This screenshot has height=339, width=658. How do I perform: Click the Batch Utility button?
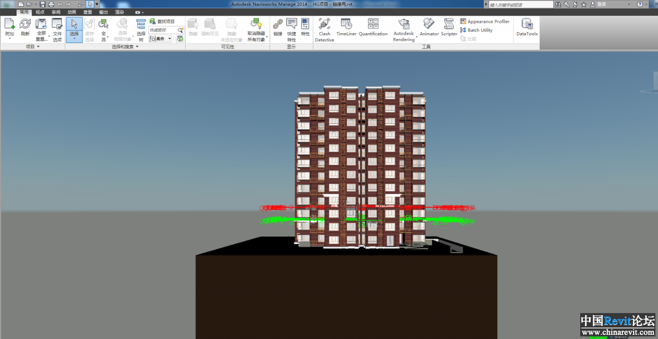tap(477, 30)
